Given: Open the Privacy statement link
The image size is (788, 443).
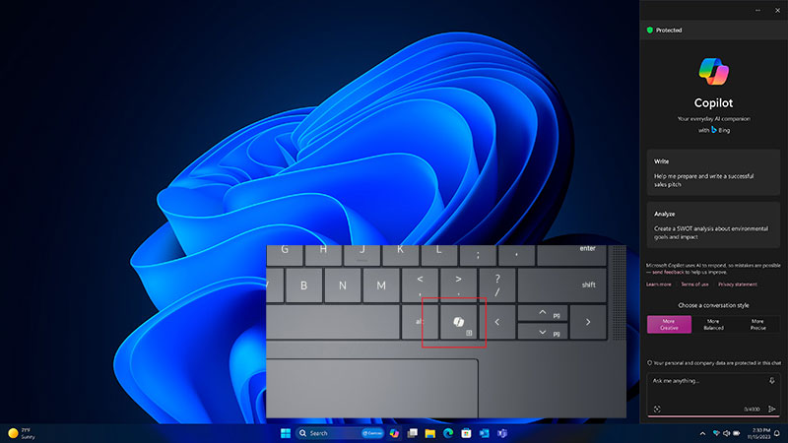Looking at the screenshot, I should [737, 284].
